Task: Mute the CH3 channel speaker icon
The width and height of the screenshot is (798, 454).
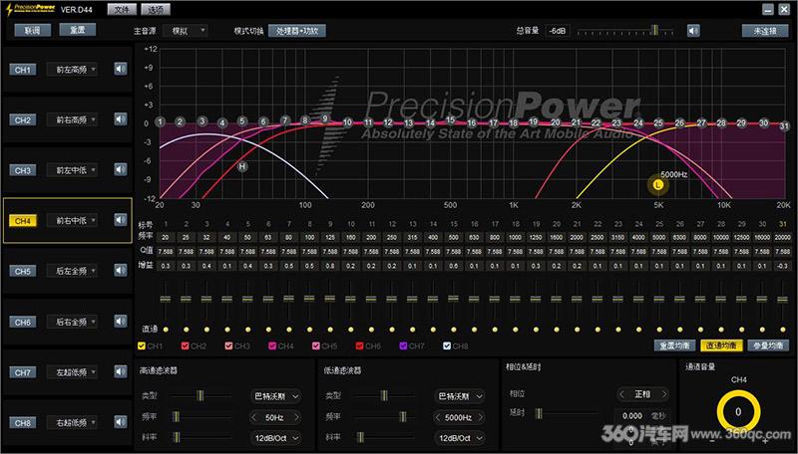Action: click(x=120, y=169)
